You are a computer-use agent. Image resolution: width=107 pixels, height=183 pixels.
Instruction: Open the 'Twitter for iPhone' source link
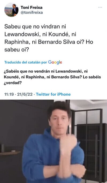53,94
